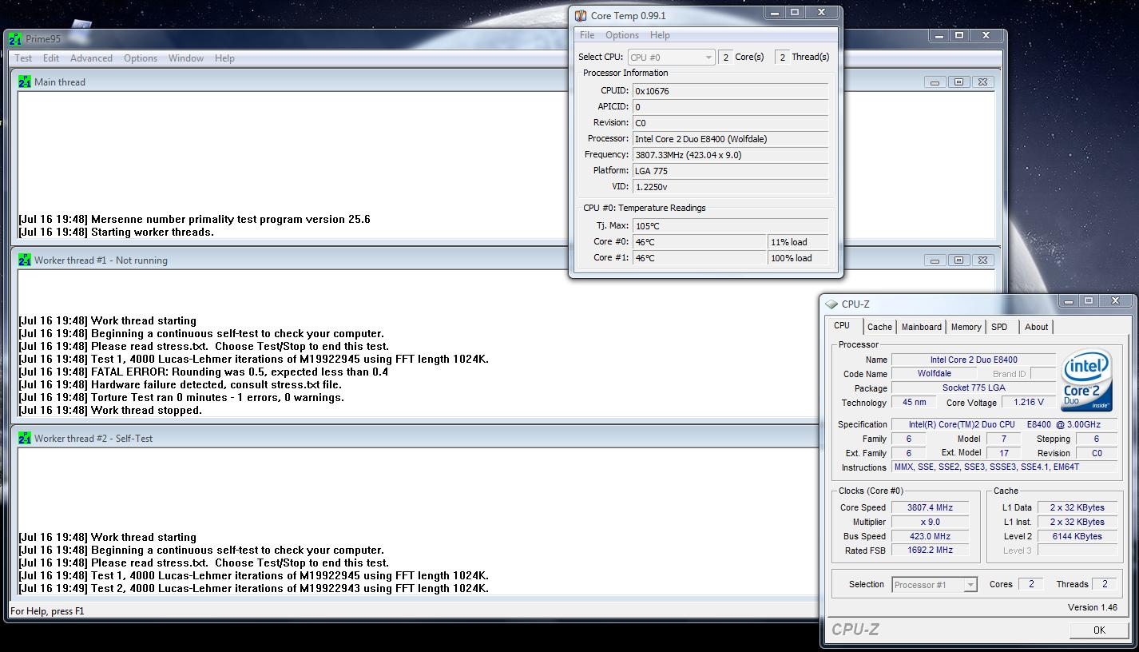This screenshot has width=1139, height=652.
Task: Click the Core #0 11% load value
Action: 798,242
